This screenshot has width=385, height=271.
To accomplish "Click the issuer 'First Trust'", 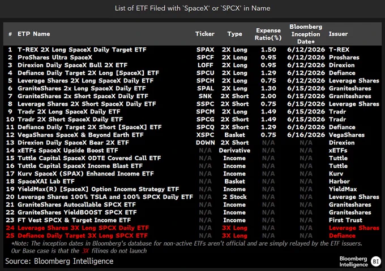I will tap(345, 220).
